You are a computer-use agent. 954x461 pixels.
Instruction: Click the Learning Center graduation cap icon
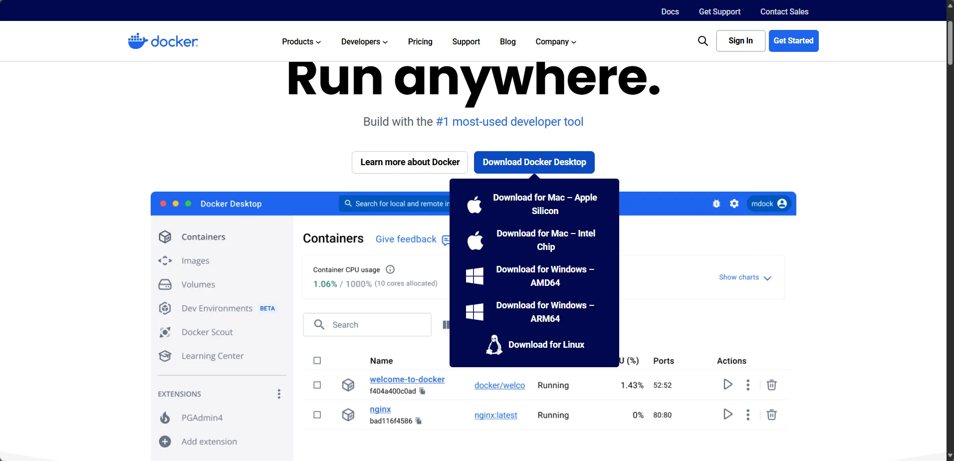pos(165,356)
